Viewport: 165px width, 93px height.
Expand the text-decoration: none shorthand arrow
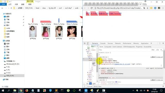tap(114, 62)
